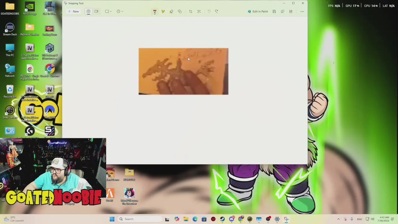Select the Recycle Bin
The image size is (398, 224).
click(x=10, y=92)
